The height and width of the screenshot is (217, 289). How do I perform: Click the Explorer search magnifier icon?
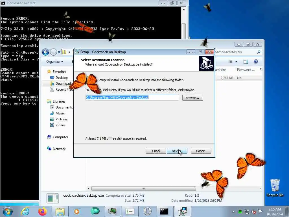coord(259,52)
